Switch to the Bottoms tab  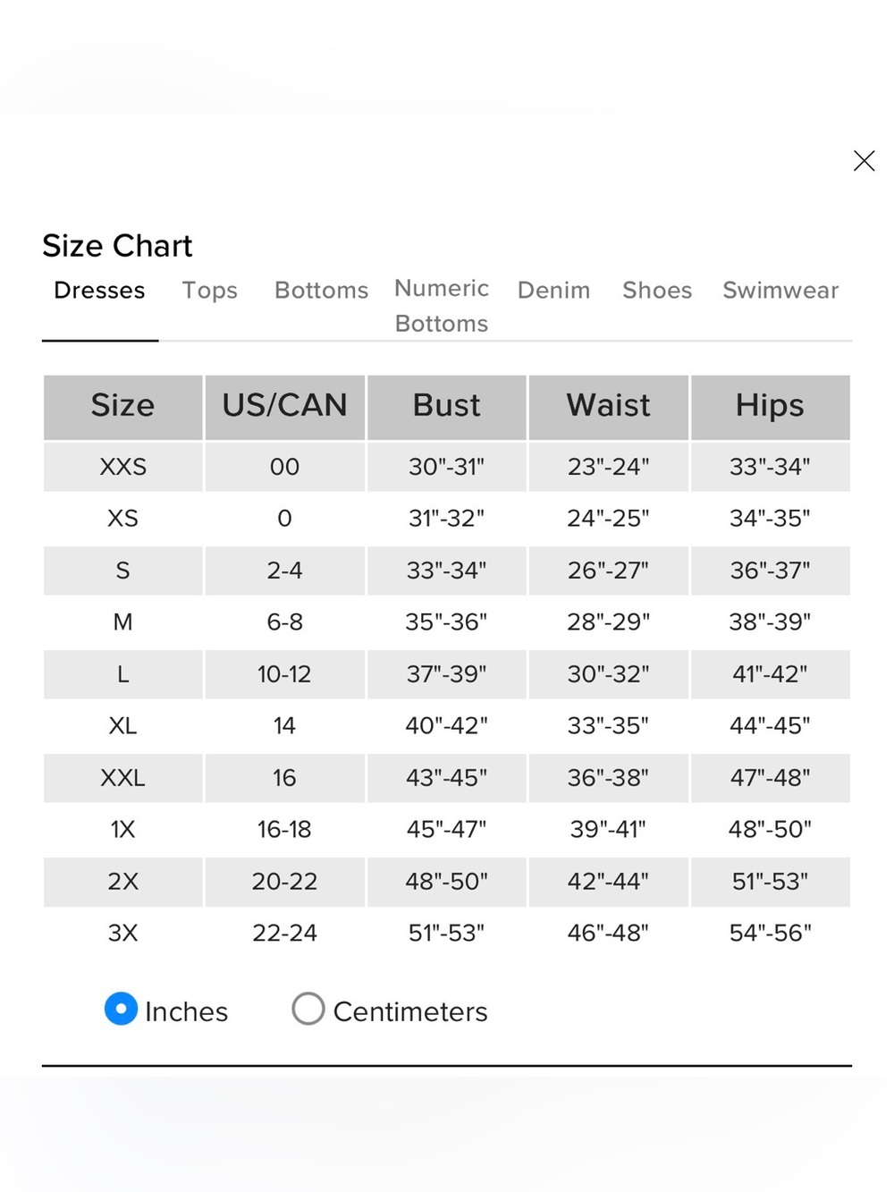321,291
